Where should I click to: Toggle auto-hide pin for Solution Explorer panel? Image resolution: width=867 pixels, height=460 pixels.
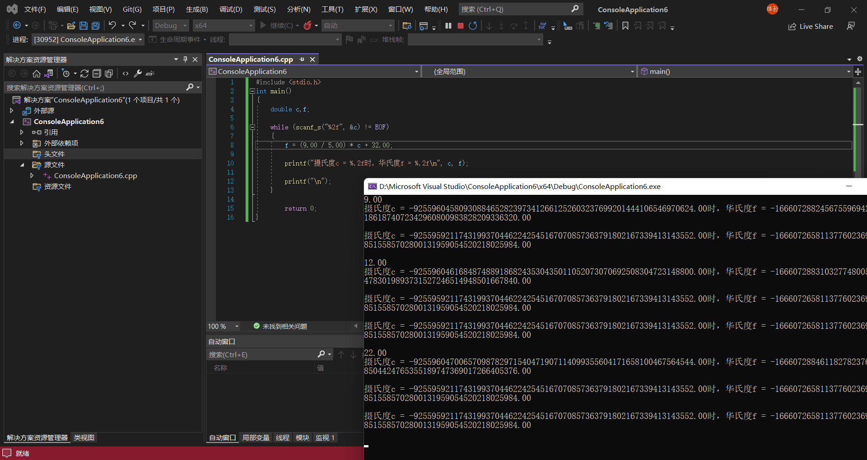tap(185, 60)
